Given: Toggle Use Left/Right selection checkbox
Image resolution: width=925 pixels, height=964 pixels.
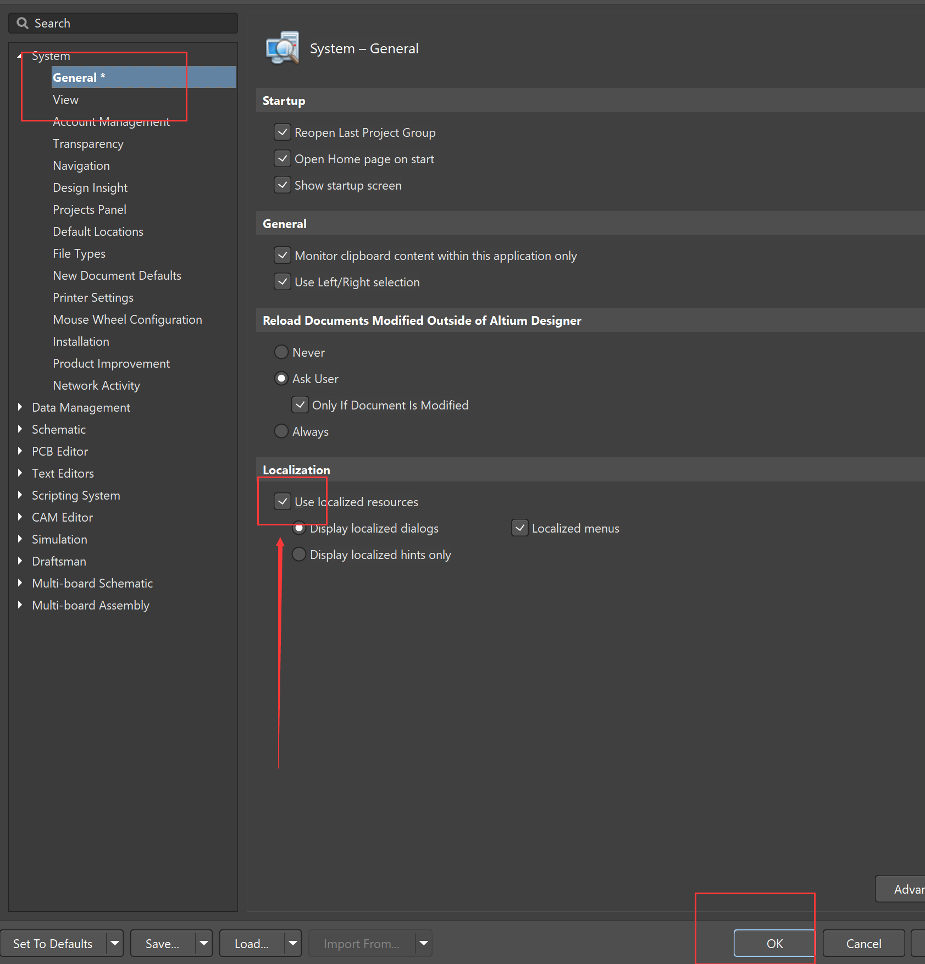Looking at the screenshot, I should tap(283, 282).
